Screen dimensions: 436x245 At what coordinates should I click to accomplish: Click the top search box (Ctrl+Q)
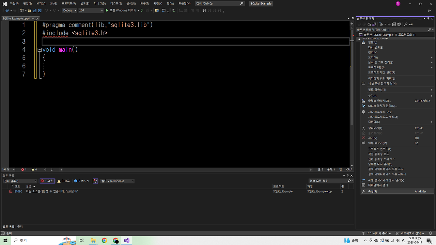click(220, 3)
